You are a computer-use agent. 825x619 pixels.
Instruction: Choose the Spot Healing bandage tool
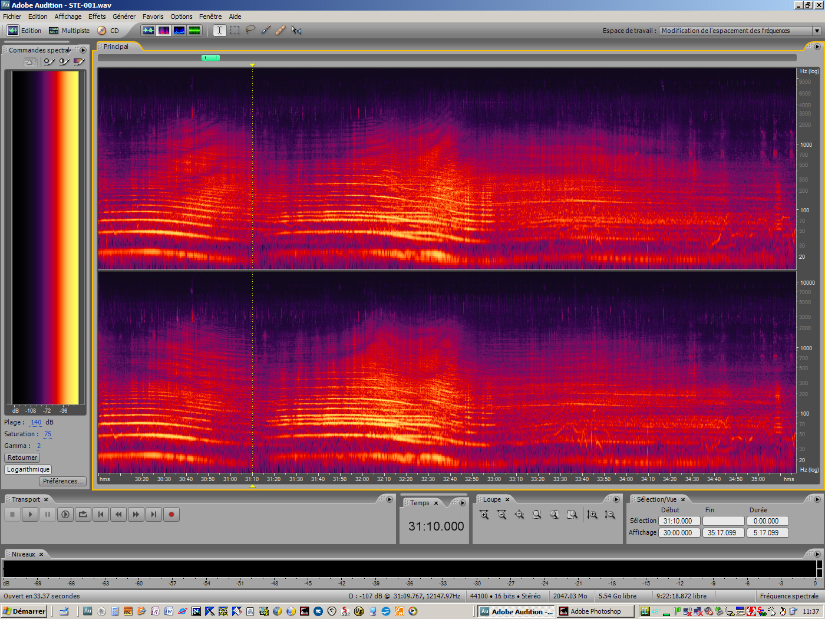(281, 30)
